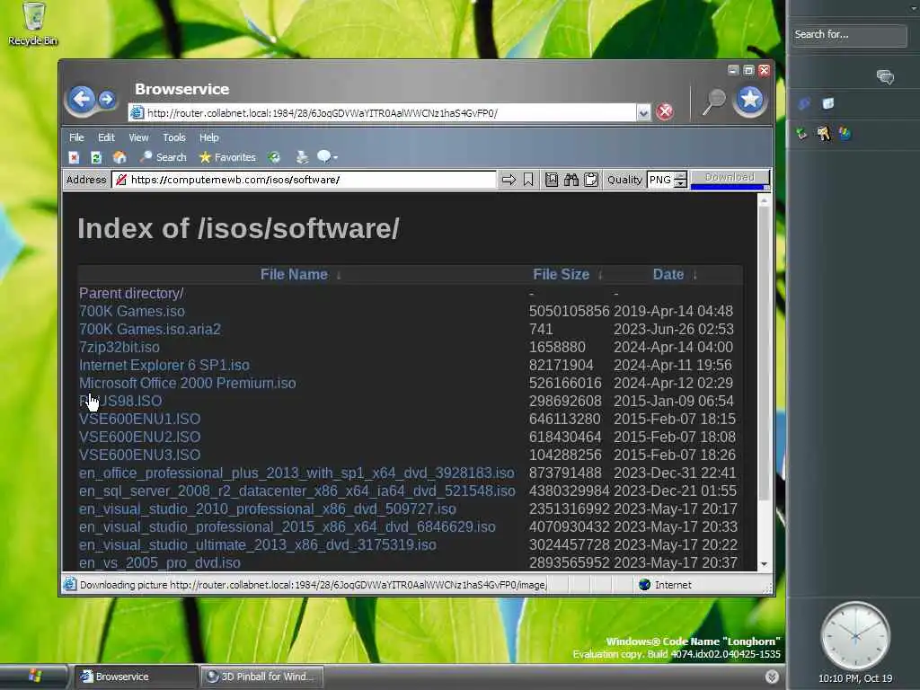This screenshot has width=920, height=690.
Task: Open en_office_professional_plus_2013 iso link
Action: click(x=296, y=473)
